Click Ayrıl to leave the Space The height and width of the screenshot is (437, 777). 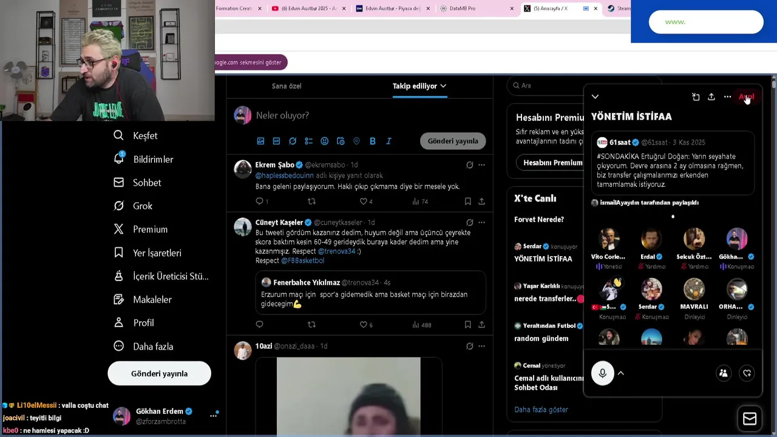pyautogui.click(x=746, y=97)
